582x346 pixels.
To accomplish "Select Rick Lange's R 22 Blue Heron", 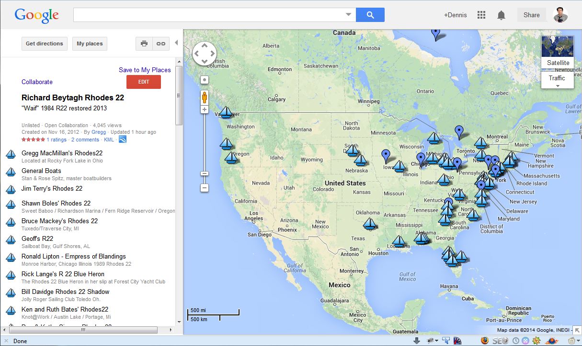I will coord(63,274).
